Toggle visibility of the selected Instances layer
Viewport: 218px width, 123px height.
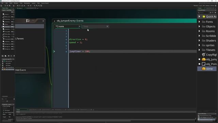pyautogui.click(x=12, y=27)
